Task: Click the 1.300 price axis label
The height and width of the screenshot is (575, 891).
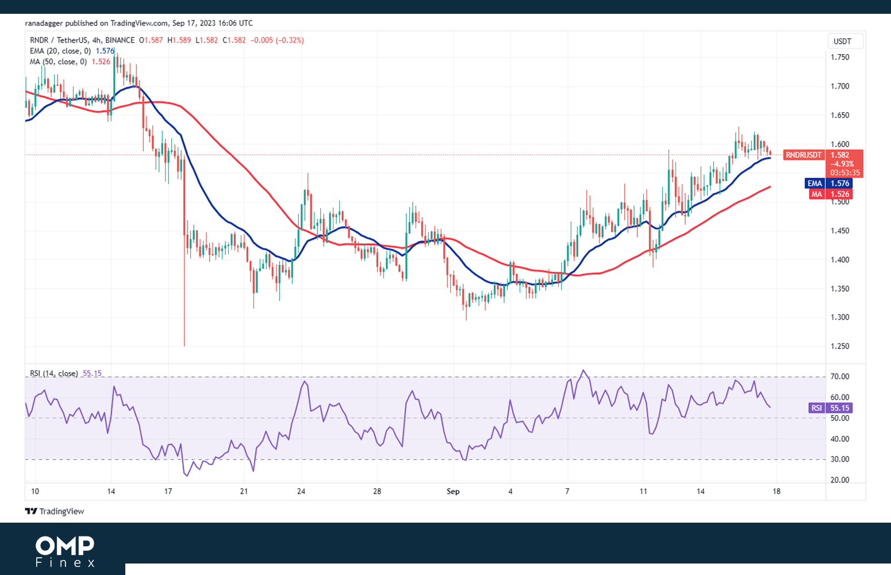Action: (840, 317)
